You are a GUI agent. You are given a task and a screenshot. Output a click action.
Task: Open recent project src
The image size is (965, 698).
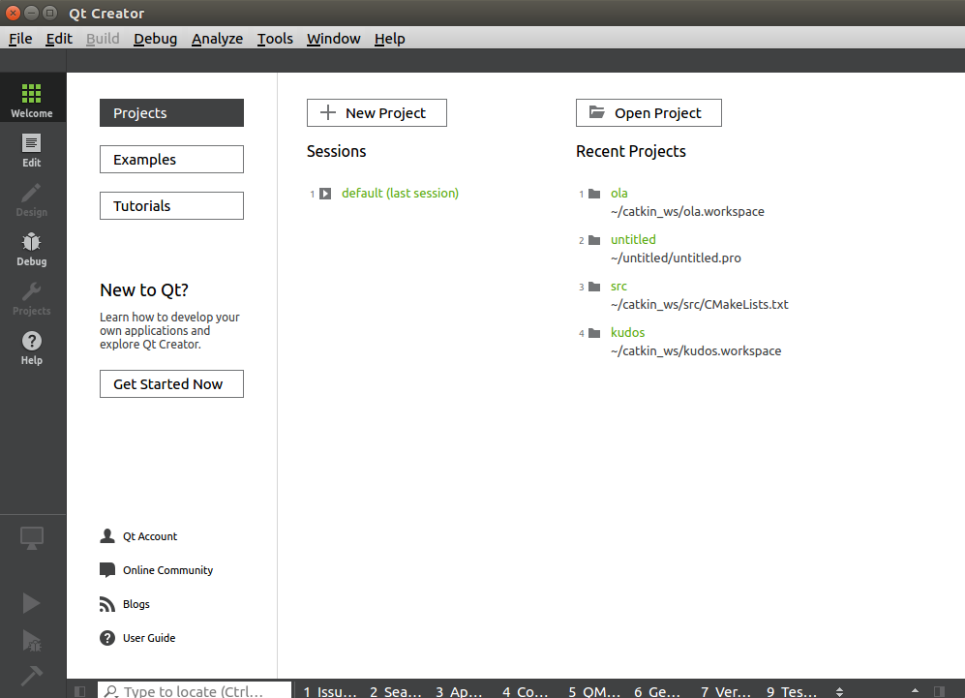(x=618, y=287)
